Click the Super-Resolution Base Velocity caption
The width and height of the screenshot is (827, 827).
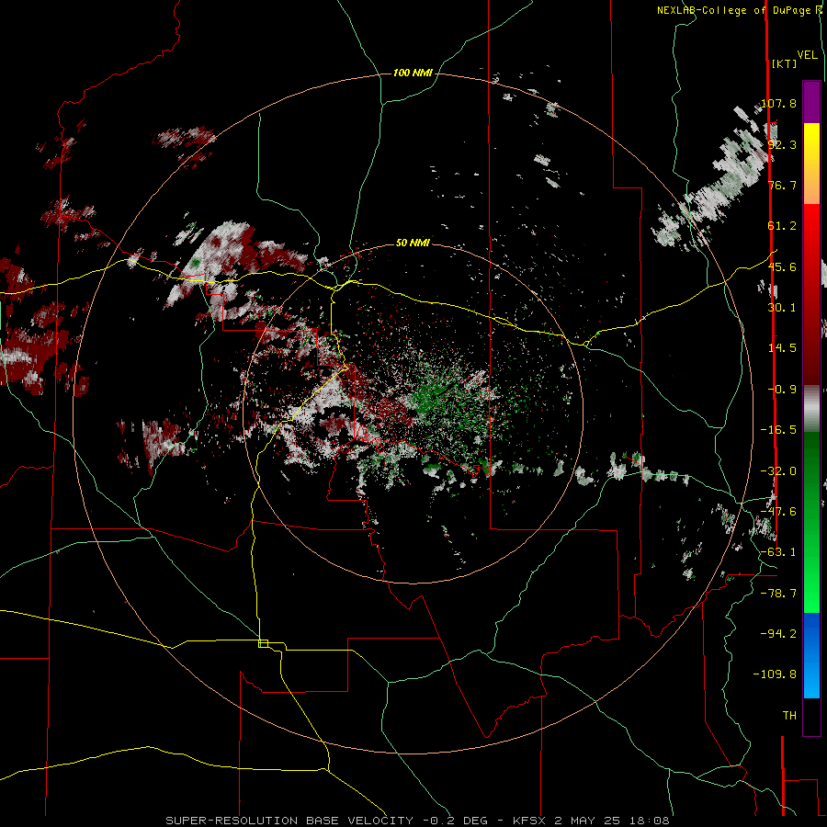418,821
